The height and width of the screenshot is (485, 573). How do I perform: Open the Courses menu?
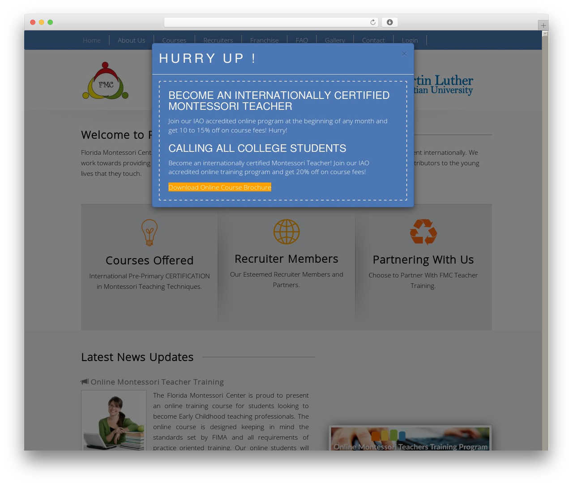(174, 40)
